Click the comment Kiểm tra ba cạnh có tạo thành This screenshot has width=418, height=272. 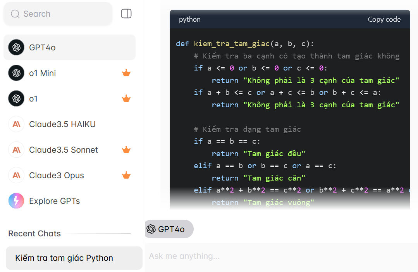297,56
